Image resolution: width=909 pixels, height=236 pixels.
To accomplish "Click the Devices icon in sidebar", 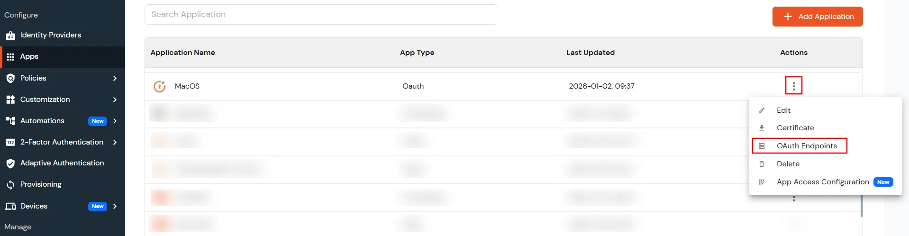I will 10,206.
